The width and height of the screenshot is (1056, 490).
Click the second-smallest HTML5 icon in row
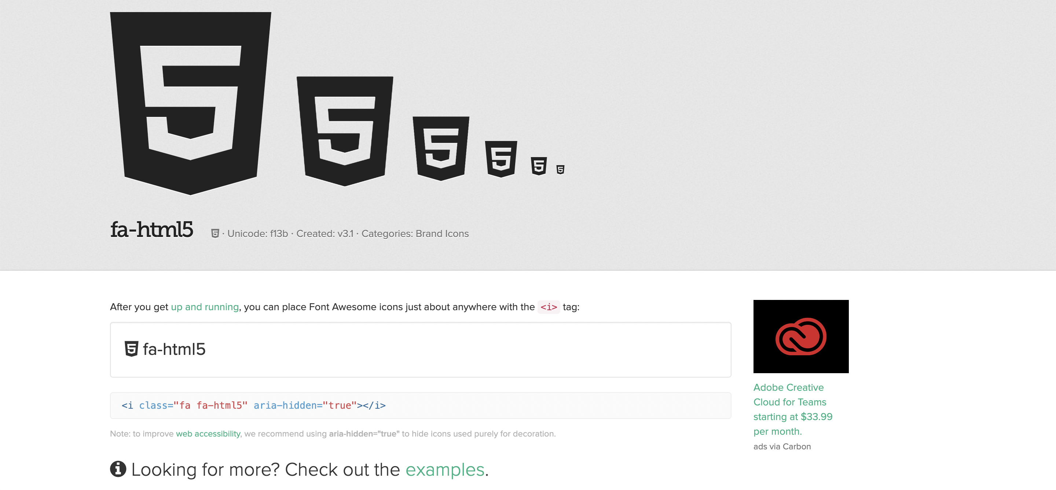[x=539, y=166]
